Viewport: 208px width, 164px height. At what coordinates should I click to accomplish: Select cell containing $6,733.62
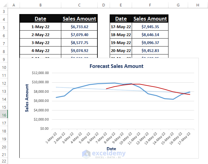tap(79, 27)
